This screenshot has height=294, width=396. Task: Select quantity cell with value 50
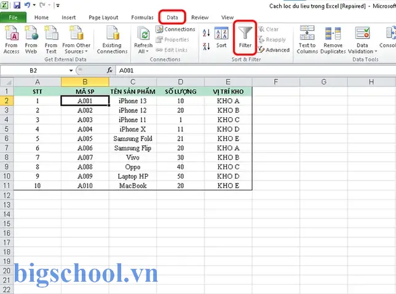181,176
